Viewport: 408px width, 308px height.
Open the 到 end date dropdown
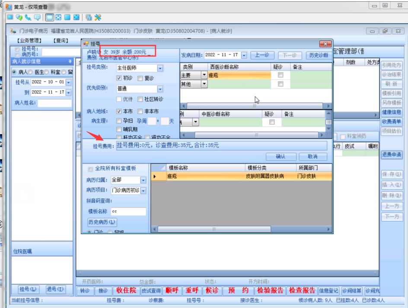click(68, 92)
